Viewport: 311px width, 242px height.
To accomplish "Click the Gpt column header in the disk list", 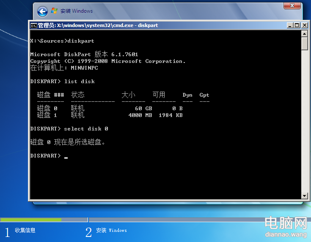I will 204,95.
